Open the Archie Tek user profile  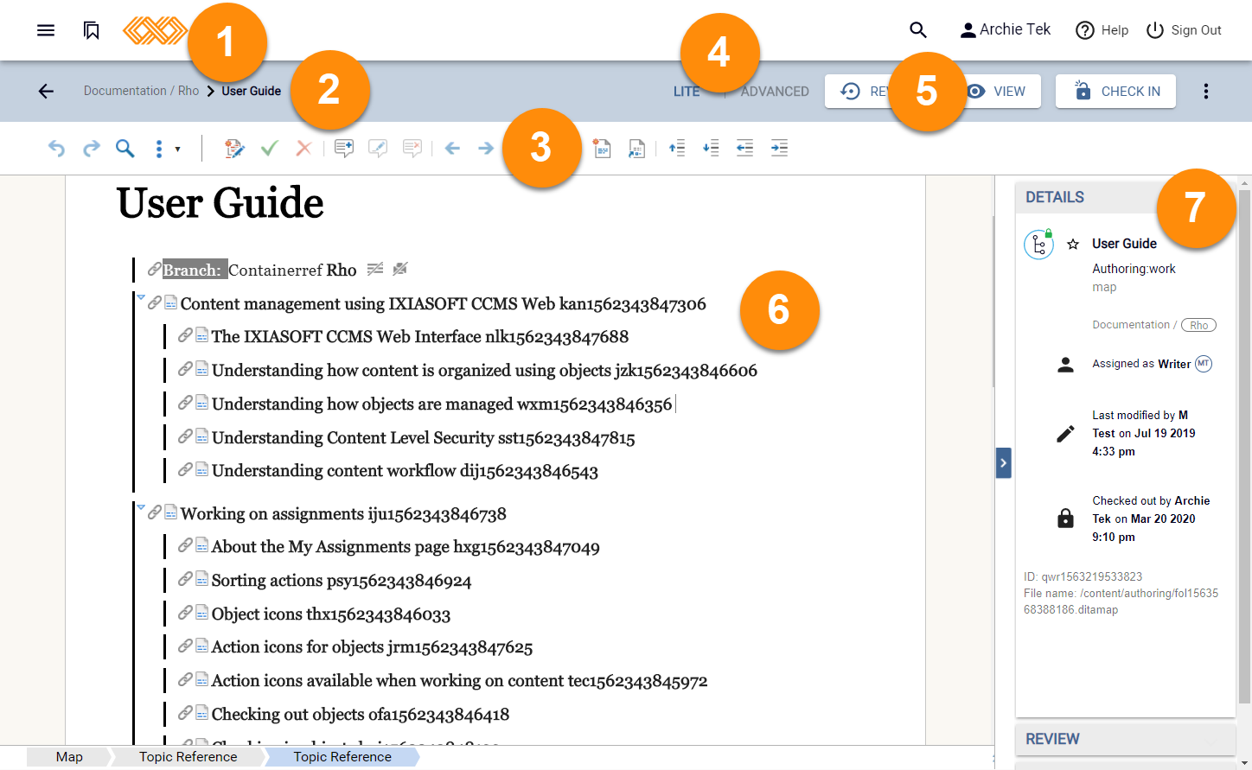click(x=1005, y=30)
